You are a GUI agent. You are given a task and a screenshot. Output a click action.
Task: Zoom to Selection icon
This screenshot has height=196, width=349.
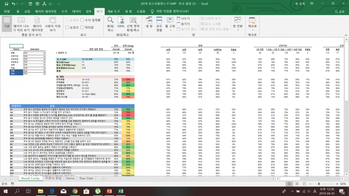(x=133, y=24)
